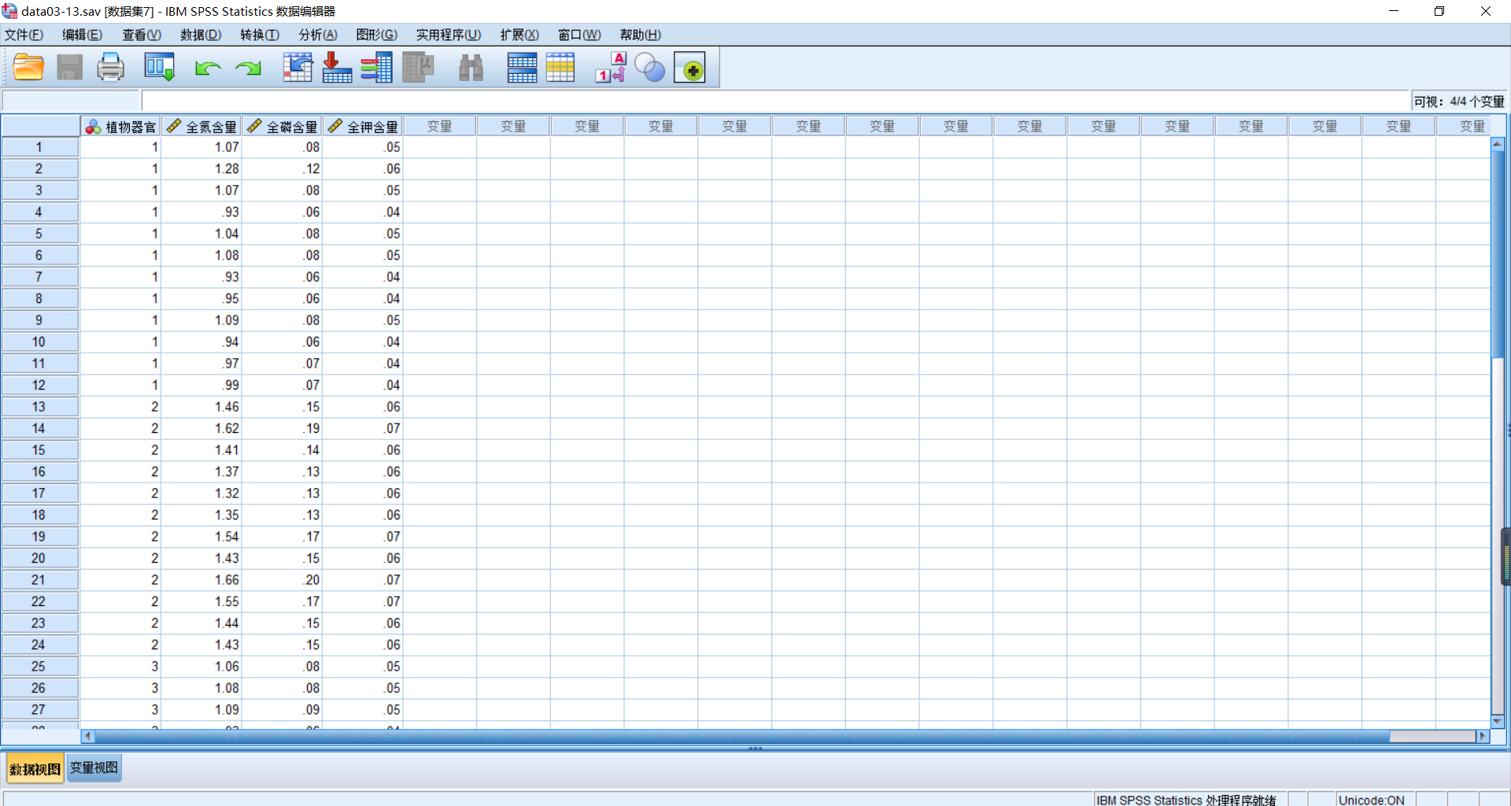Select row header 25
This screenshot has width=1511, height=806.
[39, 667]
